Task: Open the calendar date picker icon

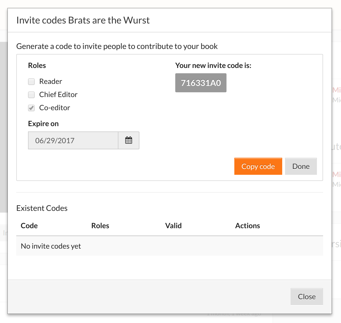Action: click(x=129, y=140)
